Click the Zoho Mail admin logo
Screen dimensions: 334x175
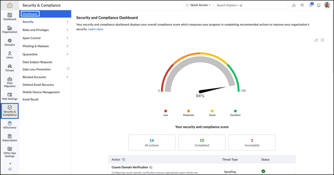(9, 5)
